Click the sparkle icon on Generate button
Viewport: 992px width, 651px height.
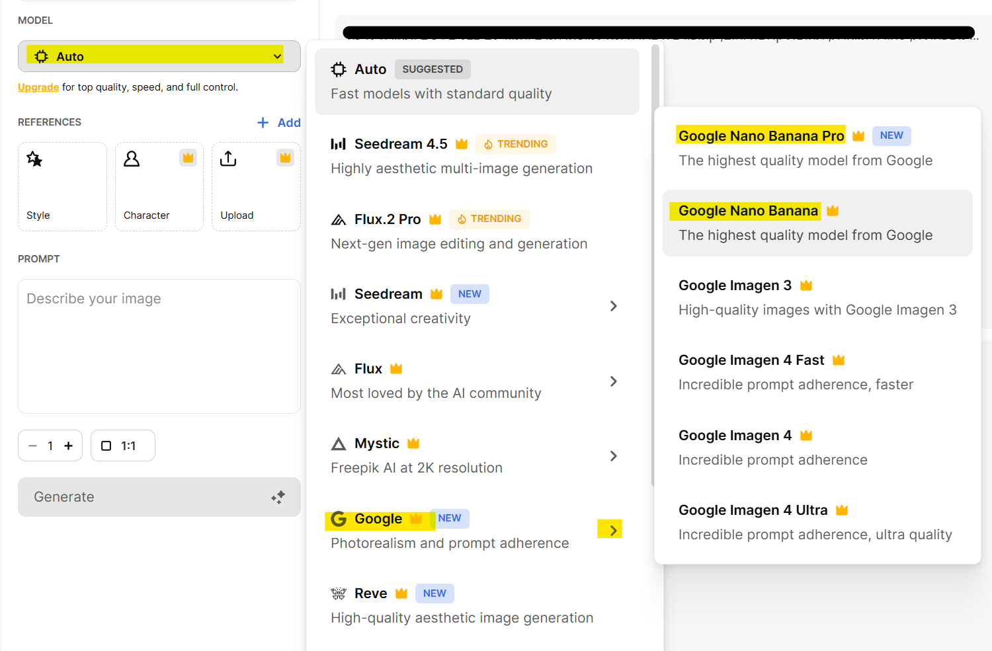tap(278, 497)
